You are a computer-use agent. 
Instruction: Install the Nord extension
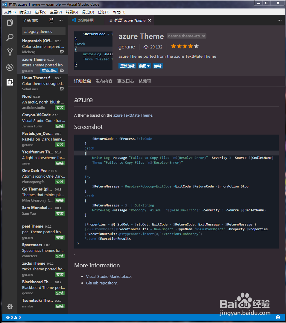[x=60, y=108]
